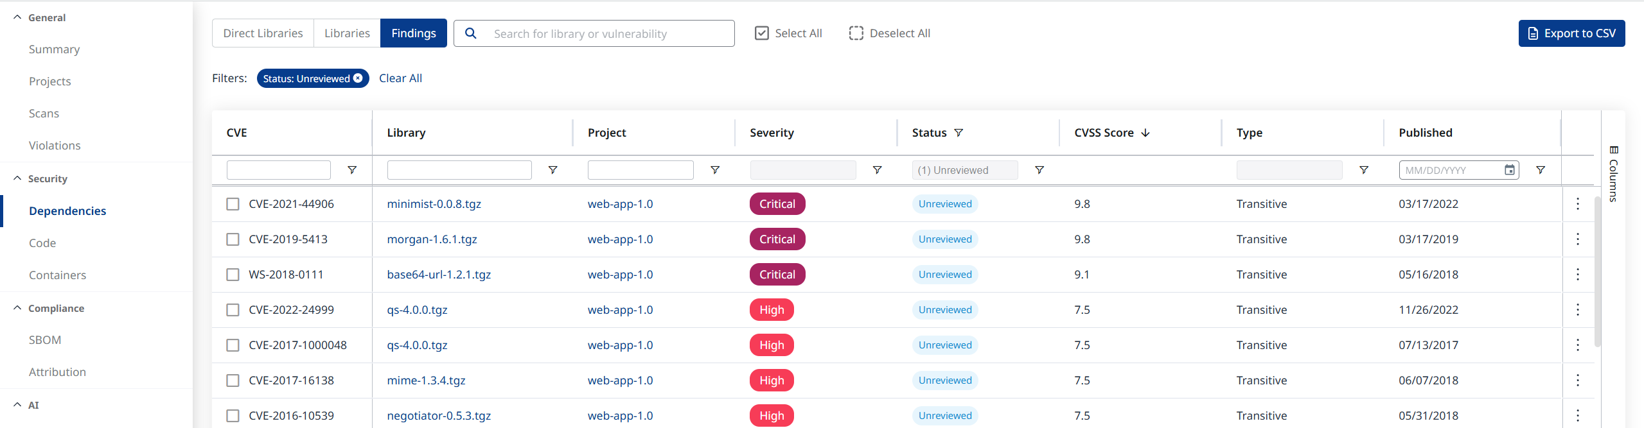Switch to the Libraries tab

pos(347,33)
